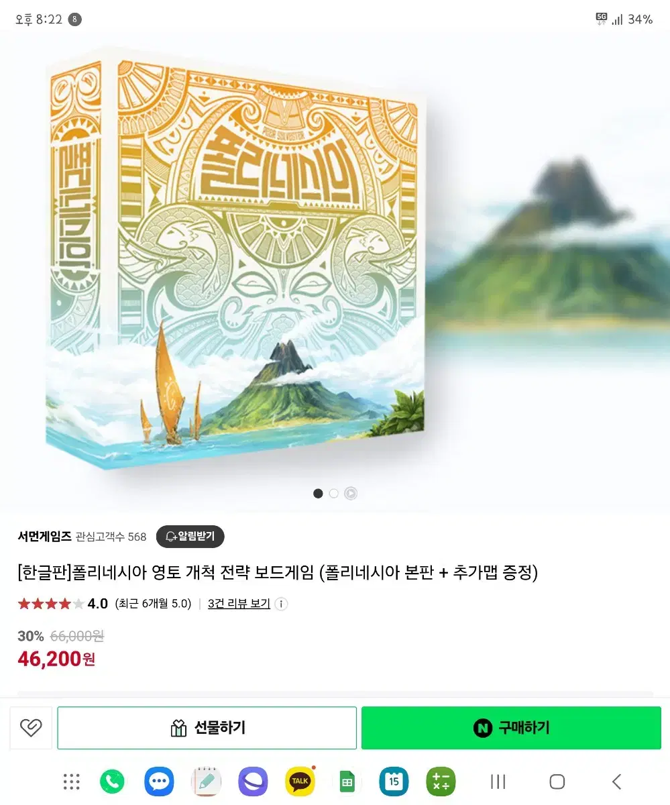Viewport: 670px width, 805px height.
Task: Tap the 알림받기 notification button
Action: (x=190, y=537)
